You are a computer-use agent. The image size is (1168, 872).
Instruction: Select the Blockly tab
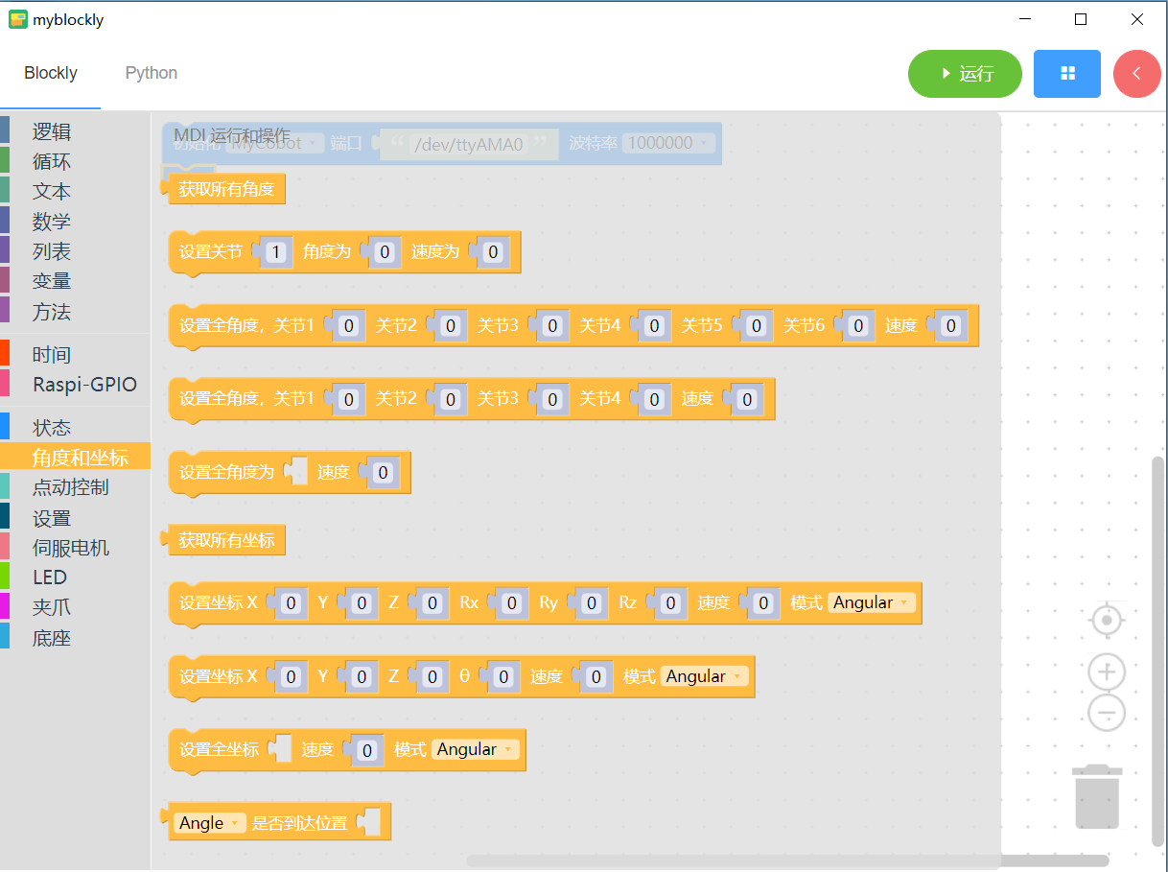coord(51,73)
